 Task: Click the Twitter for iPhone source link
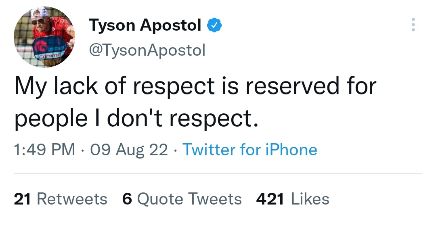pos(250,150)
